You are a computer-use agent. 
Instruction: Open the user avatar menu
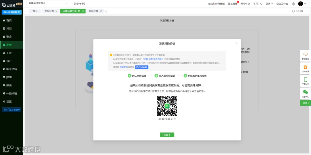[302, 3]
